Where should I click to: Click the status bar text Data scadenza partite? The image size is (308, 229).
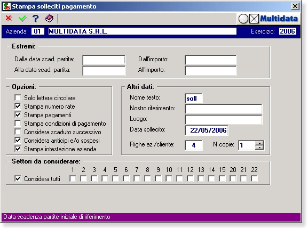click(x=57, y=217)
